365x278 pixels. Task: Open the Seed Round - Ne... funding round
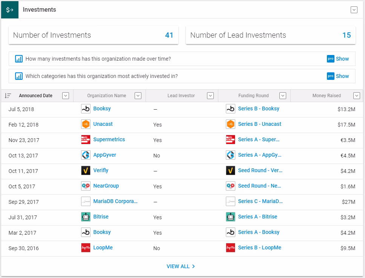(x=259, y=186)
